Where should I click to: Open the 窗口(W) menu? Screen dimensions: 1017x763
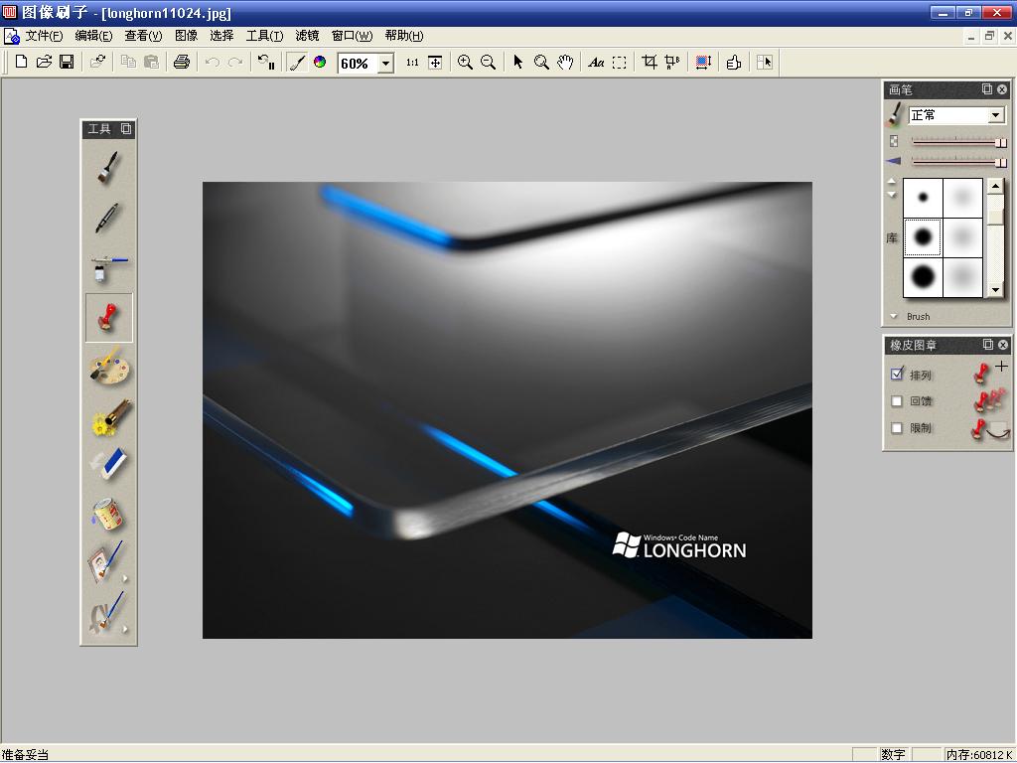tap(353, 36)
